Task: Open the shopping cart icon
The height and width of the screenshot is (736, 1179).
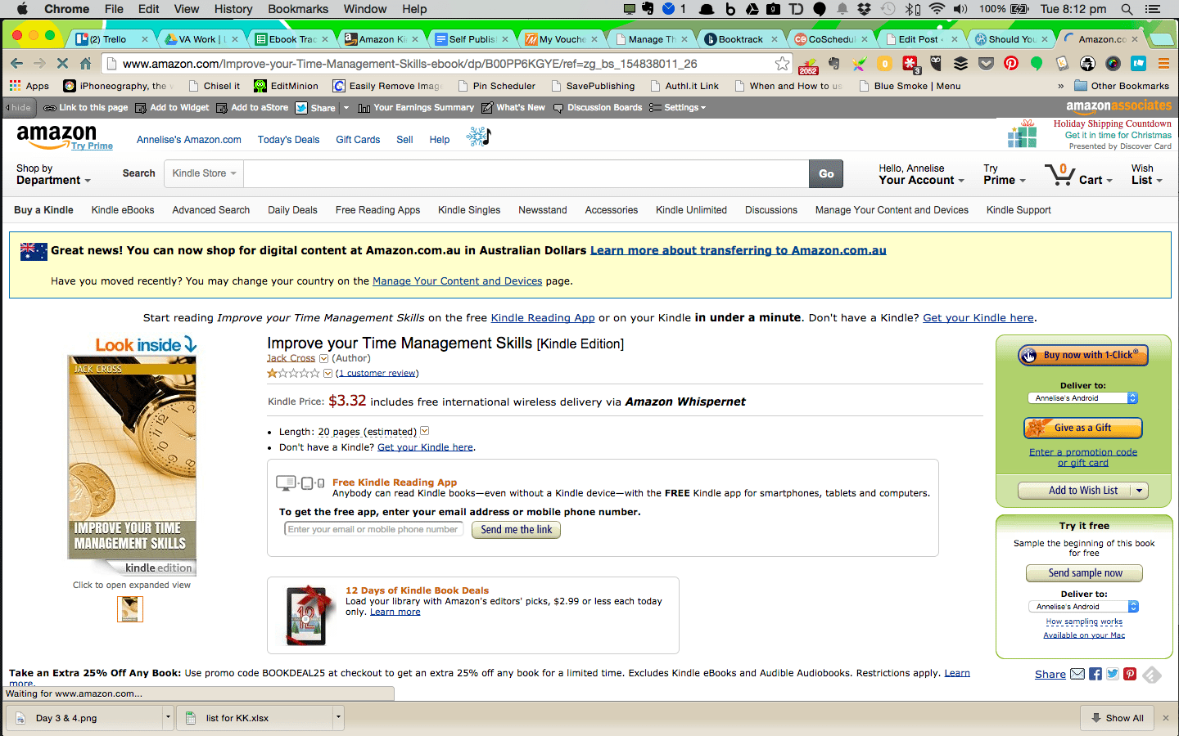Action: [1059, 173]
